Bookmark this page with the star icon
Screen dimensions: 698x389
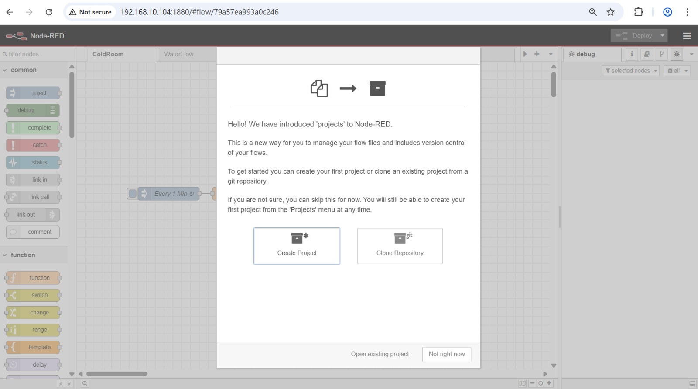click(x=610, y=12)
